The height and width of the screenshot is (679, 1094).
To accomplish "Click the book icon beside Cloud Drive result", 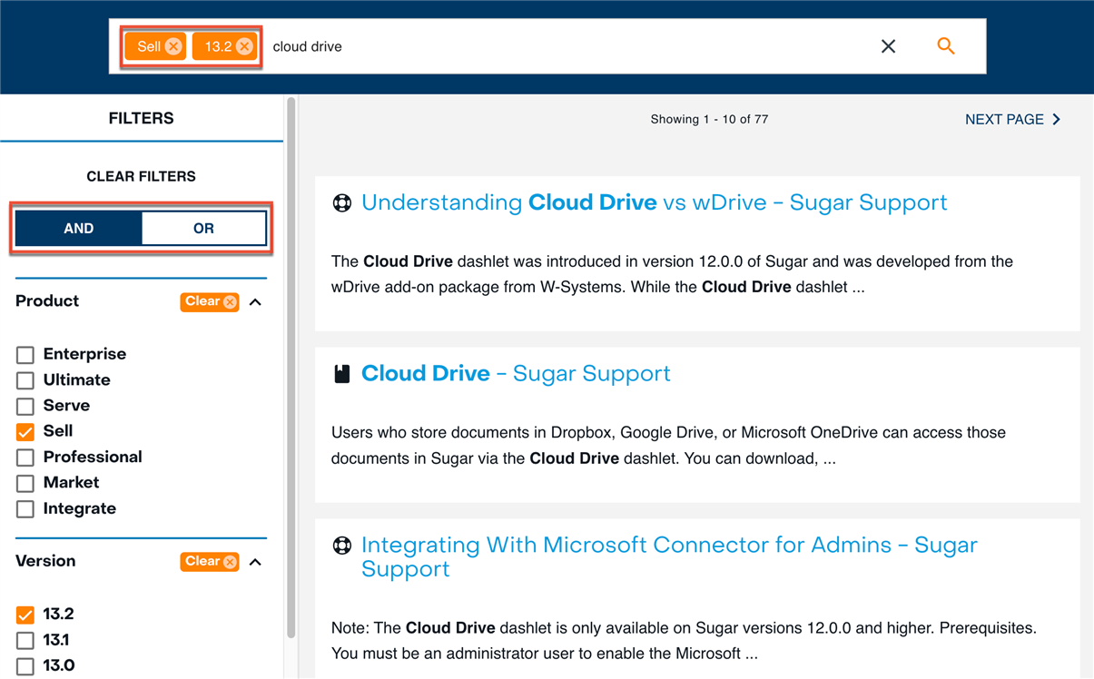I will pyautogui.click(x=342, y=374).
